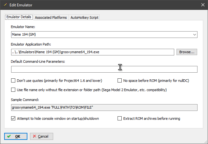Close the Edit Emulator dialog
Screen dimensions: 208x144
tap(203, 5)
